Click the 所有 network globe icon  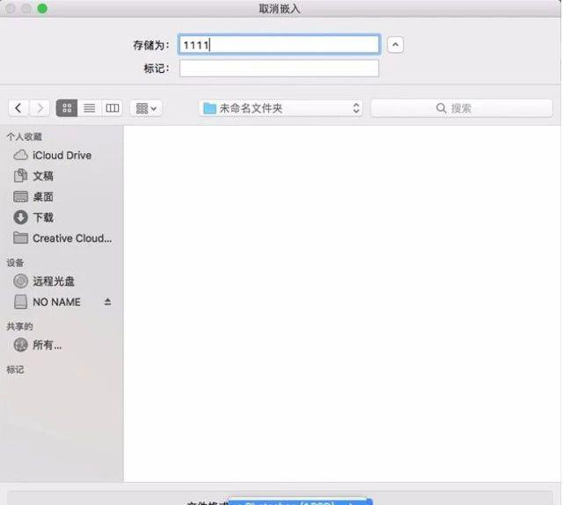pyautogui.click(x=20, y=345)
